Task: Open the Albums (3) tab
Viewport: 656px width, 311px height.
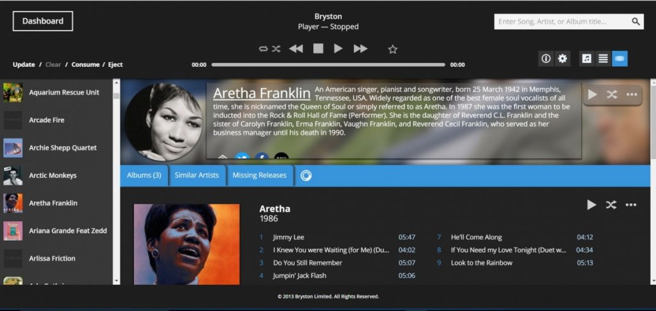Action: [x=144, y=176]
